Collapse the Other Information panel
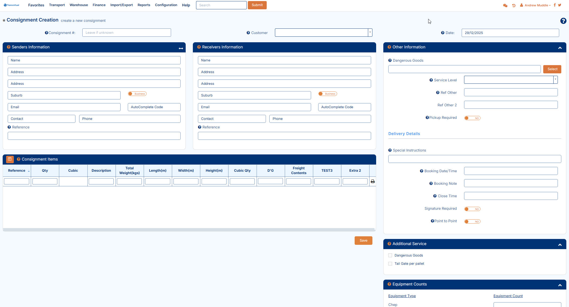Viewport: 569px width, 307px height. click(560, 48)
